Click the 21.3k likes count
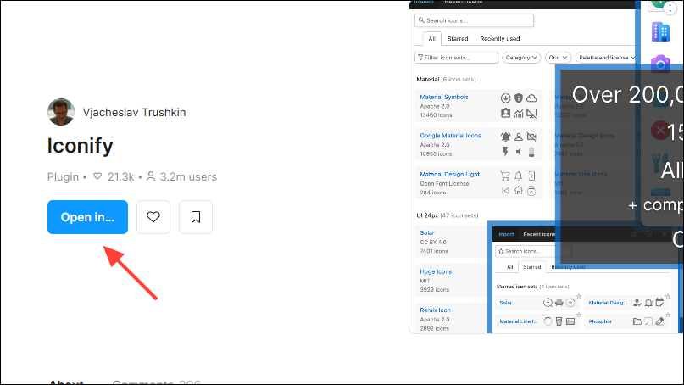Viewport: 684px width, 385px height. coord(121,176)
